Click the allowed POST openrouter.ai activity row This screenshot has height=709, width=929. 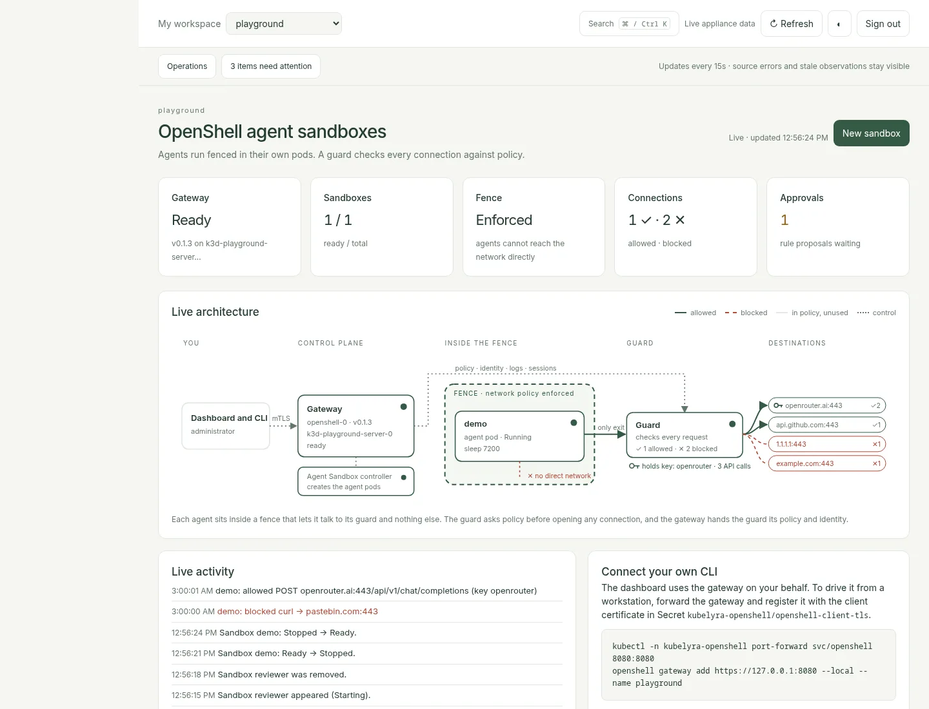click(367, 591)
